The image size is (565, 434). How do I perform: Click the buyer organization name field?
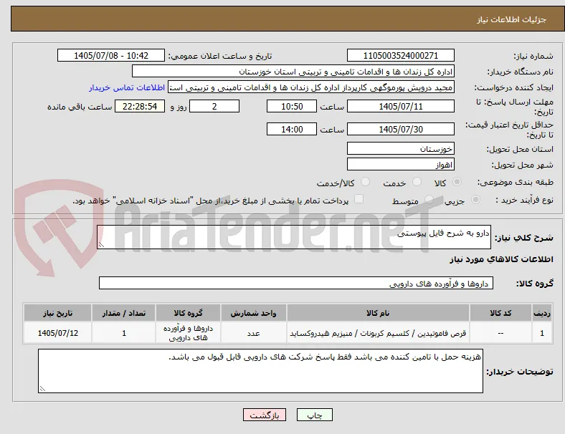click(293, 71)
